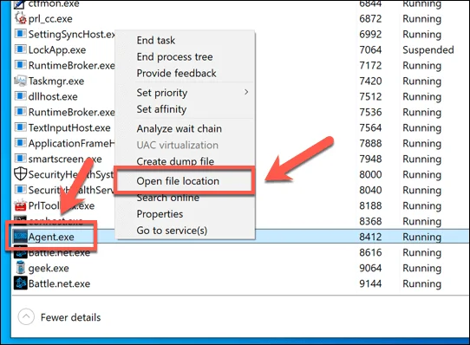
Task: Click PID value 8368
Action: pyautogui.click(x=370, y=222)
